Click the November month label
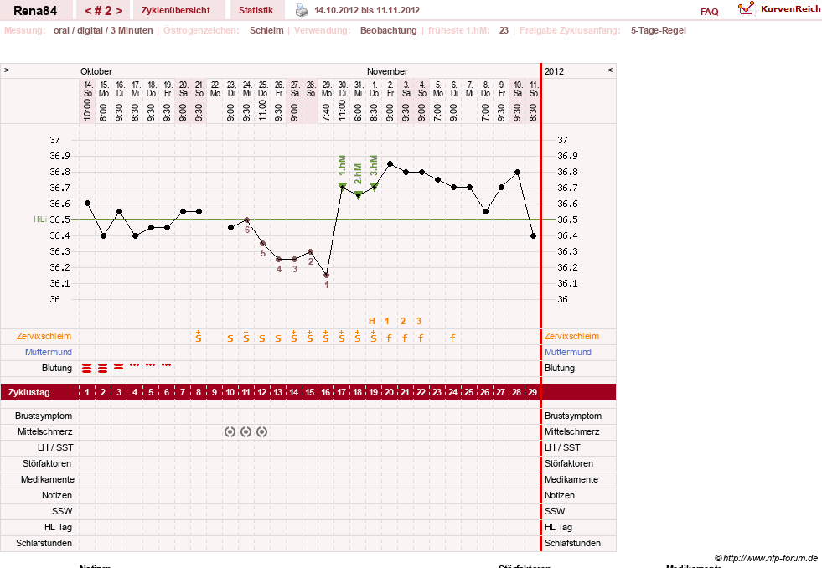822x568 pixels. point(387,71)
